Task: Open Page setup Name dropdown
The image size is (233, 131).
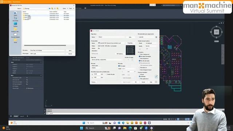Action: point(111,37)
